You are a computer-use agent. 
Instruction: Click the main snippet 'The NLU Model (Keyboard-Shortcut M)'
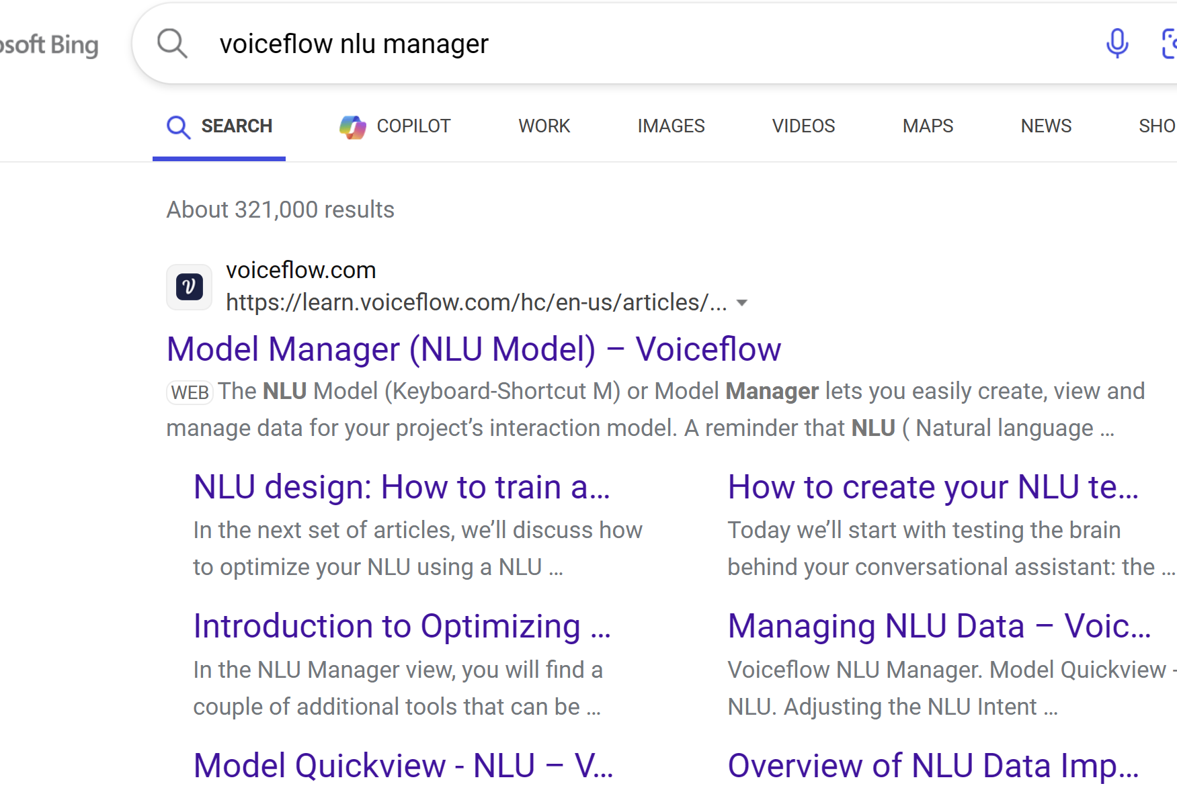(655, 410)
